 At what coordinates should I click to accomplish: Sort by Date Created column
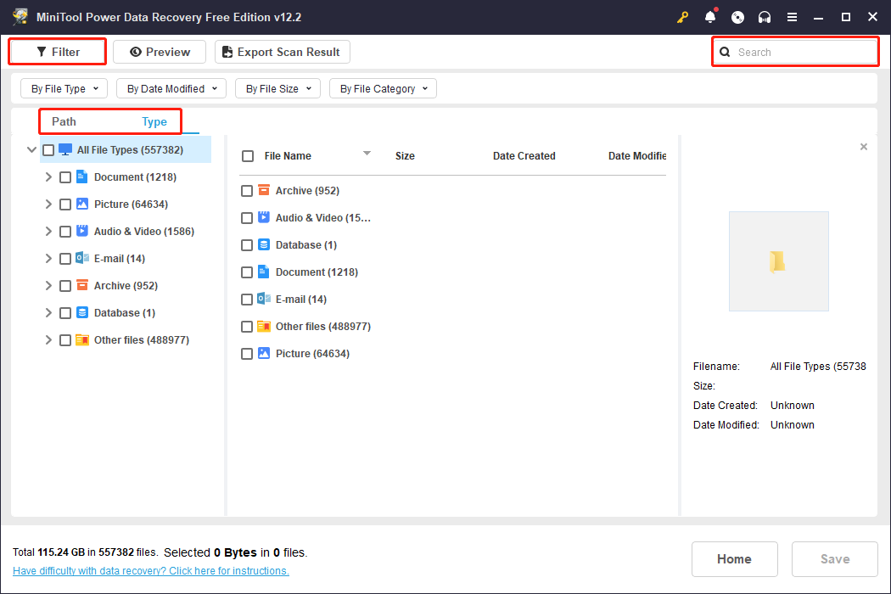(524, 156)
